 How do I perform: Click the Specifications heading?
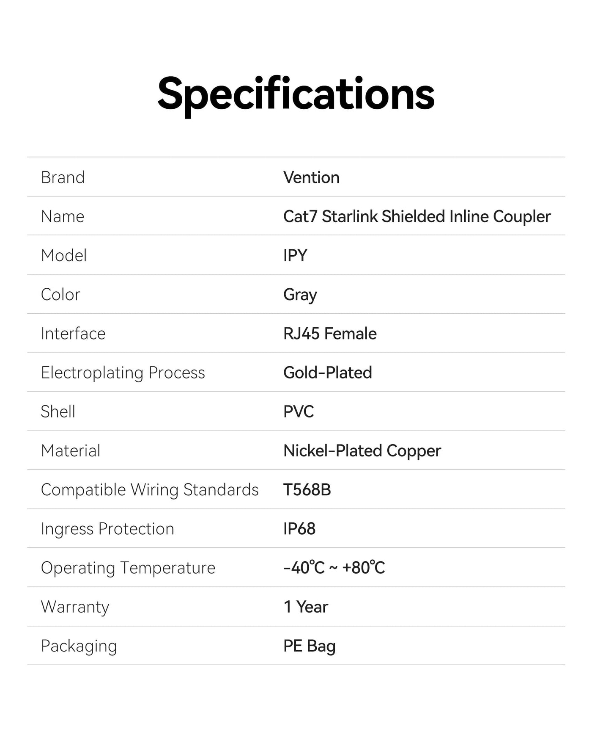click(296, 95)
